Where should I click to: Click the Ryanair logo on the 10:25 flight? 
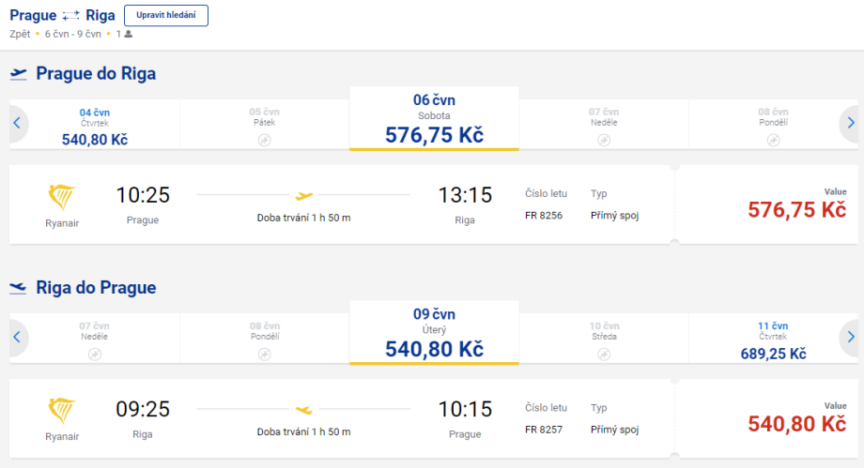(x=62, y=197)
